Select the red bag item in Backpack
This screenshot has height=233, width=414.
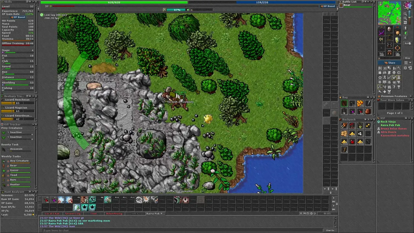pos(352,142)
